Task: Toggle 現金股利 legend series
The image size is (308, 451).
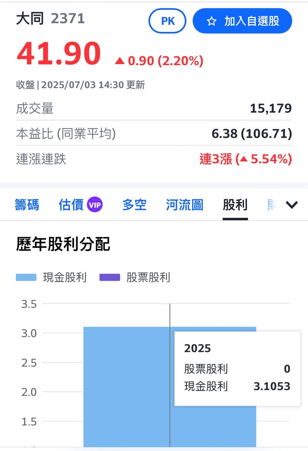Action: click(51, 277)
